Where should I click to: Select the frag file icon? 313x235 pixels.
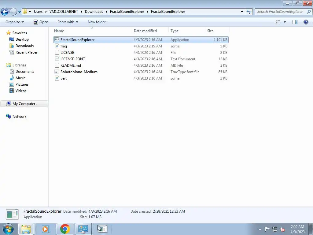click(57, 46)
